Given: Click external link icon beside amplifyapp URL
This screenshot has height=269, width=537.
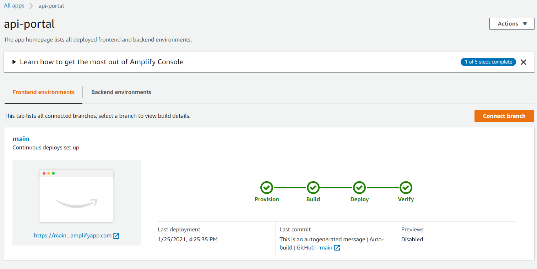Looking at the screenshot, I should (116, 236).
